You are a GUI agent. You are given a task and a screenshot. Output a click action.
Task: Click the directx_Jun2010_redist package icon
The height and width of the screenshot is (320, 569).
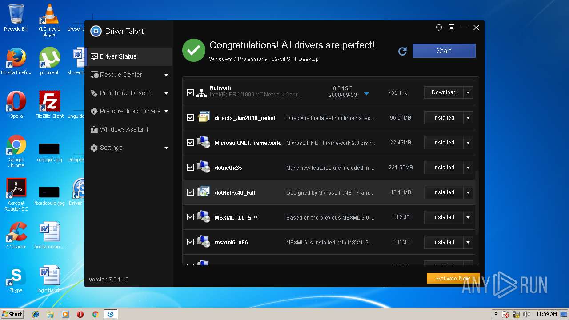[204, 117]
